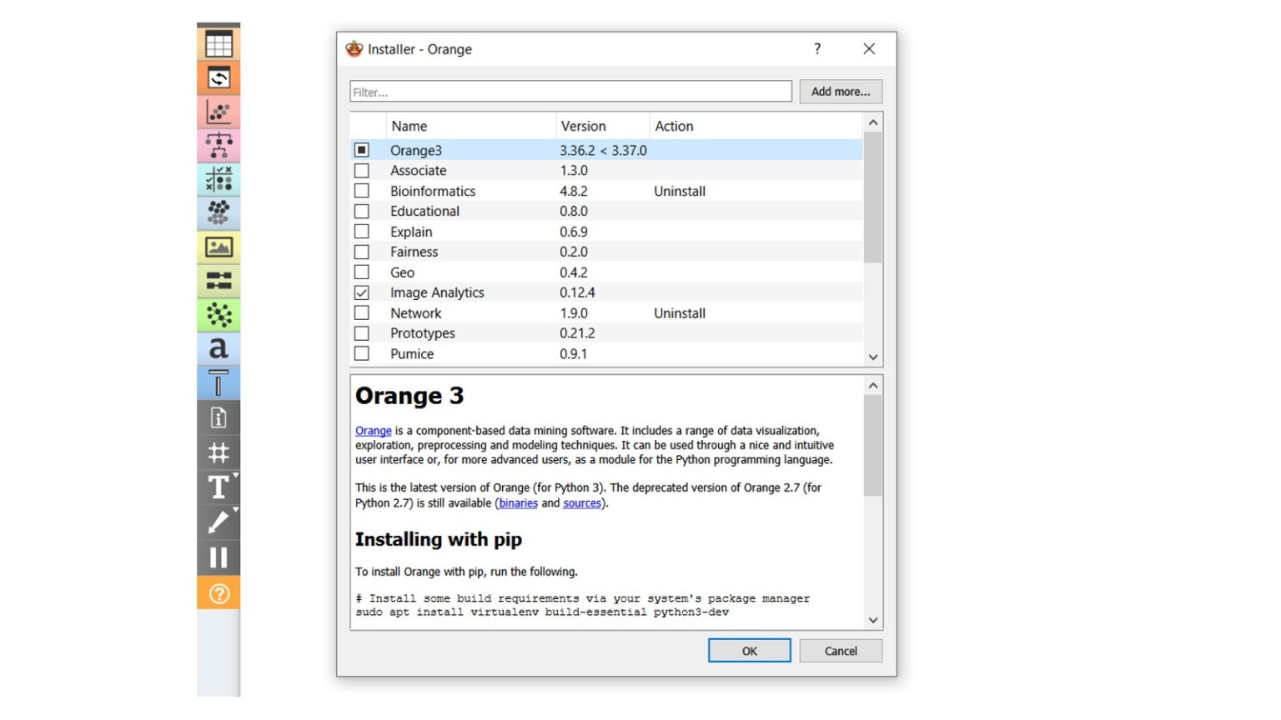Check the Educational add-on checkbox
This screenshot has width=1281, height=720.
[x=362, y=212]
